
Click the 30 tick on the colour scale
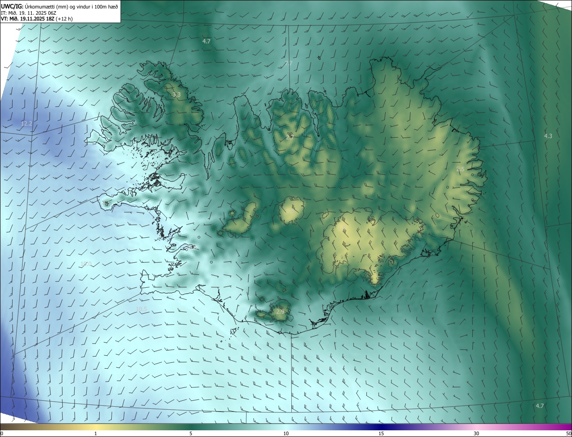click(x=476, y=433)
